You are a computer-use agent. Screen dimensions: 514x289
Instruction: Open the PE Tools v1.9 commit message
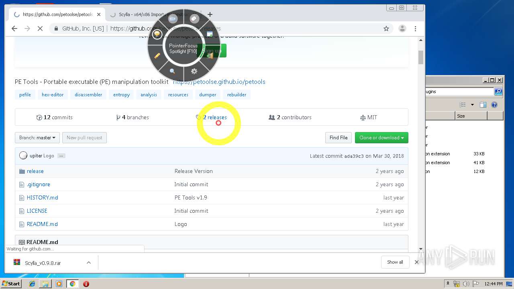pos(191,197)
